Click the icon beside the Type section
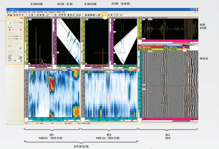219x149 pixels. [21, 48]
